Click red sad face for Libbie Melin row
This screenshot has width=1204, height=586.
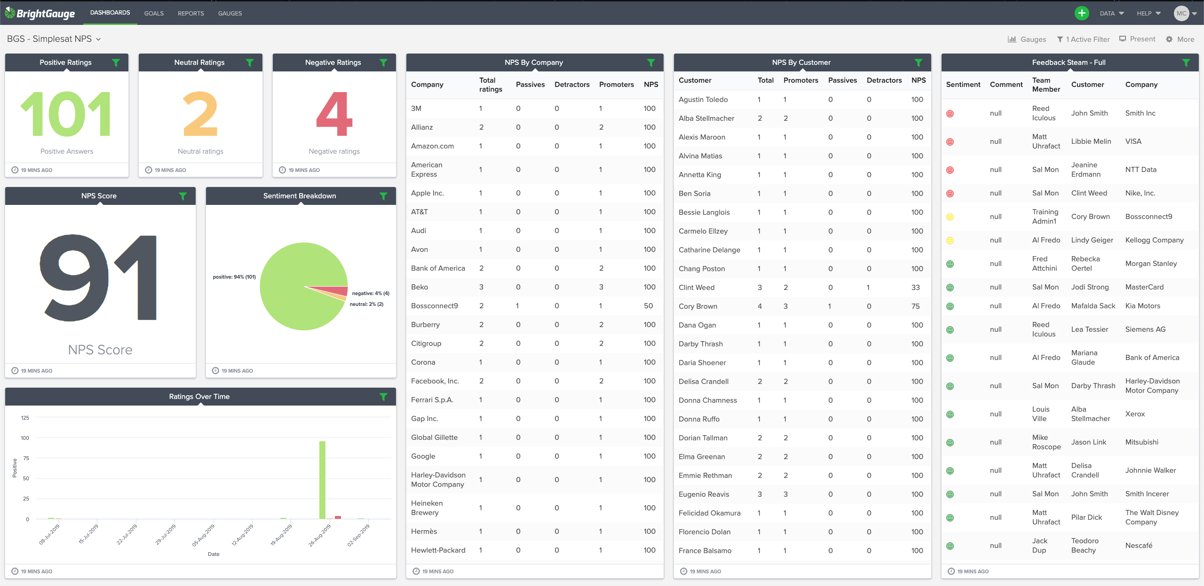950,142
